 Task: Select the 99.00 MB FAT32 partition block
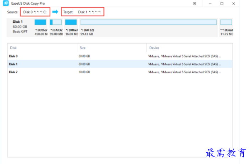click(x=56, y=28)
